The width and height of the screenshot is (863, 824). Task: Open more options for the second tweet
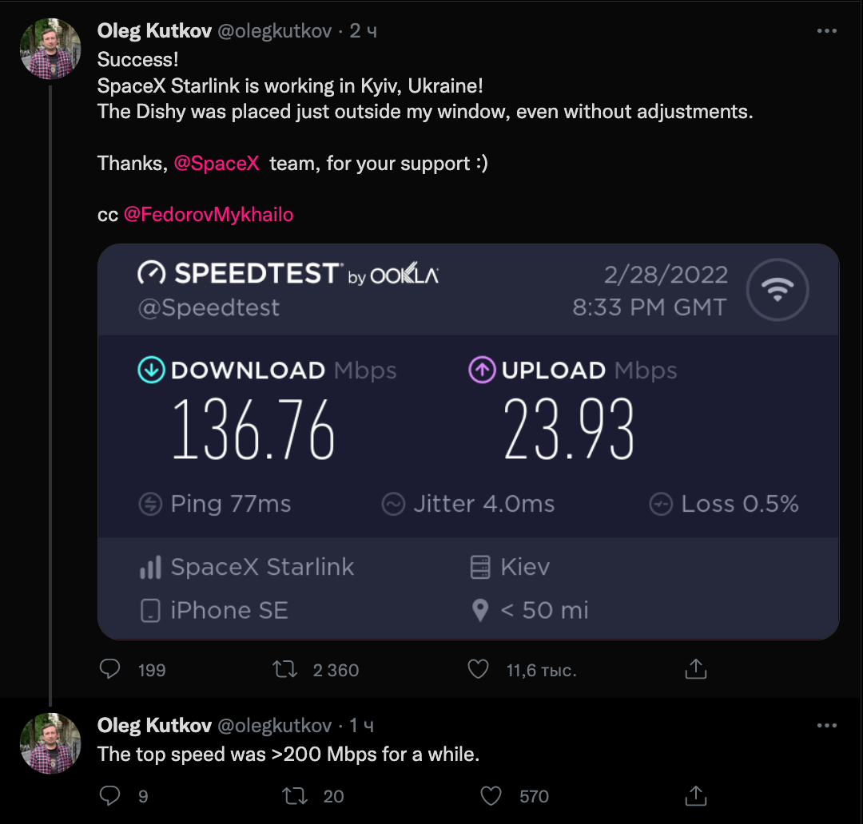pos(827,726)
